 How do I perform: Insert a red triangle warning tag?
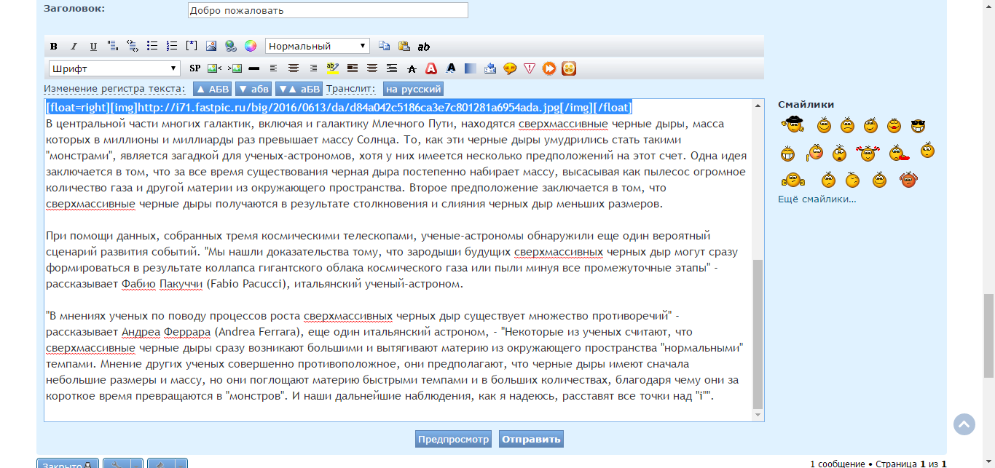click(530, 68)
